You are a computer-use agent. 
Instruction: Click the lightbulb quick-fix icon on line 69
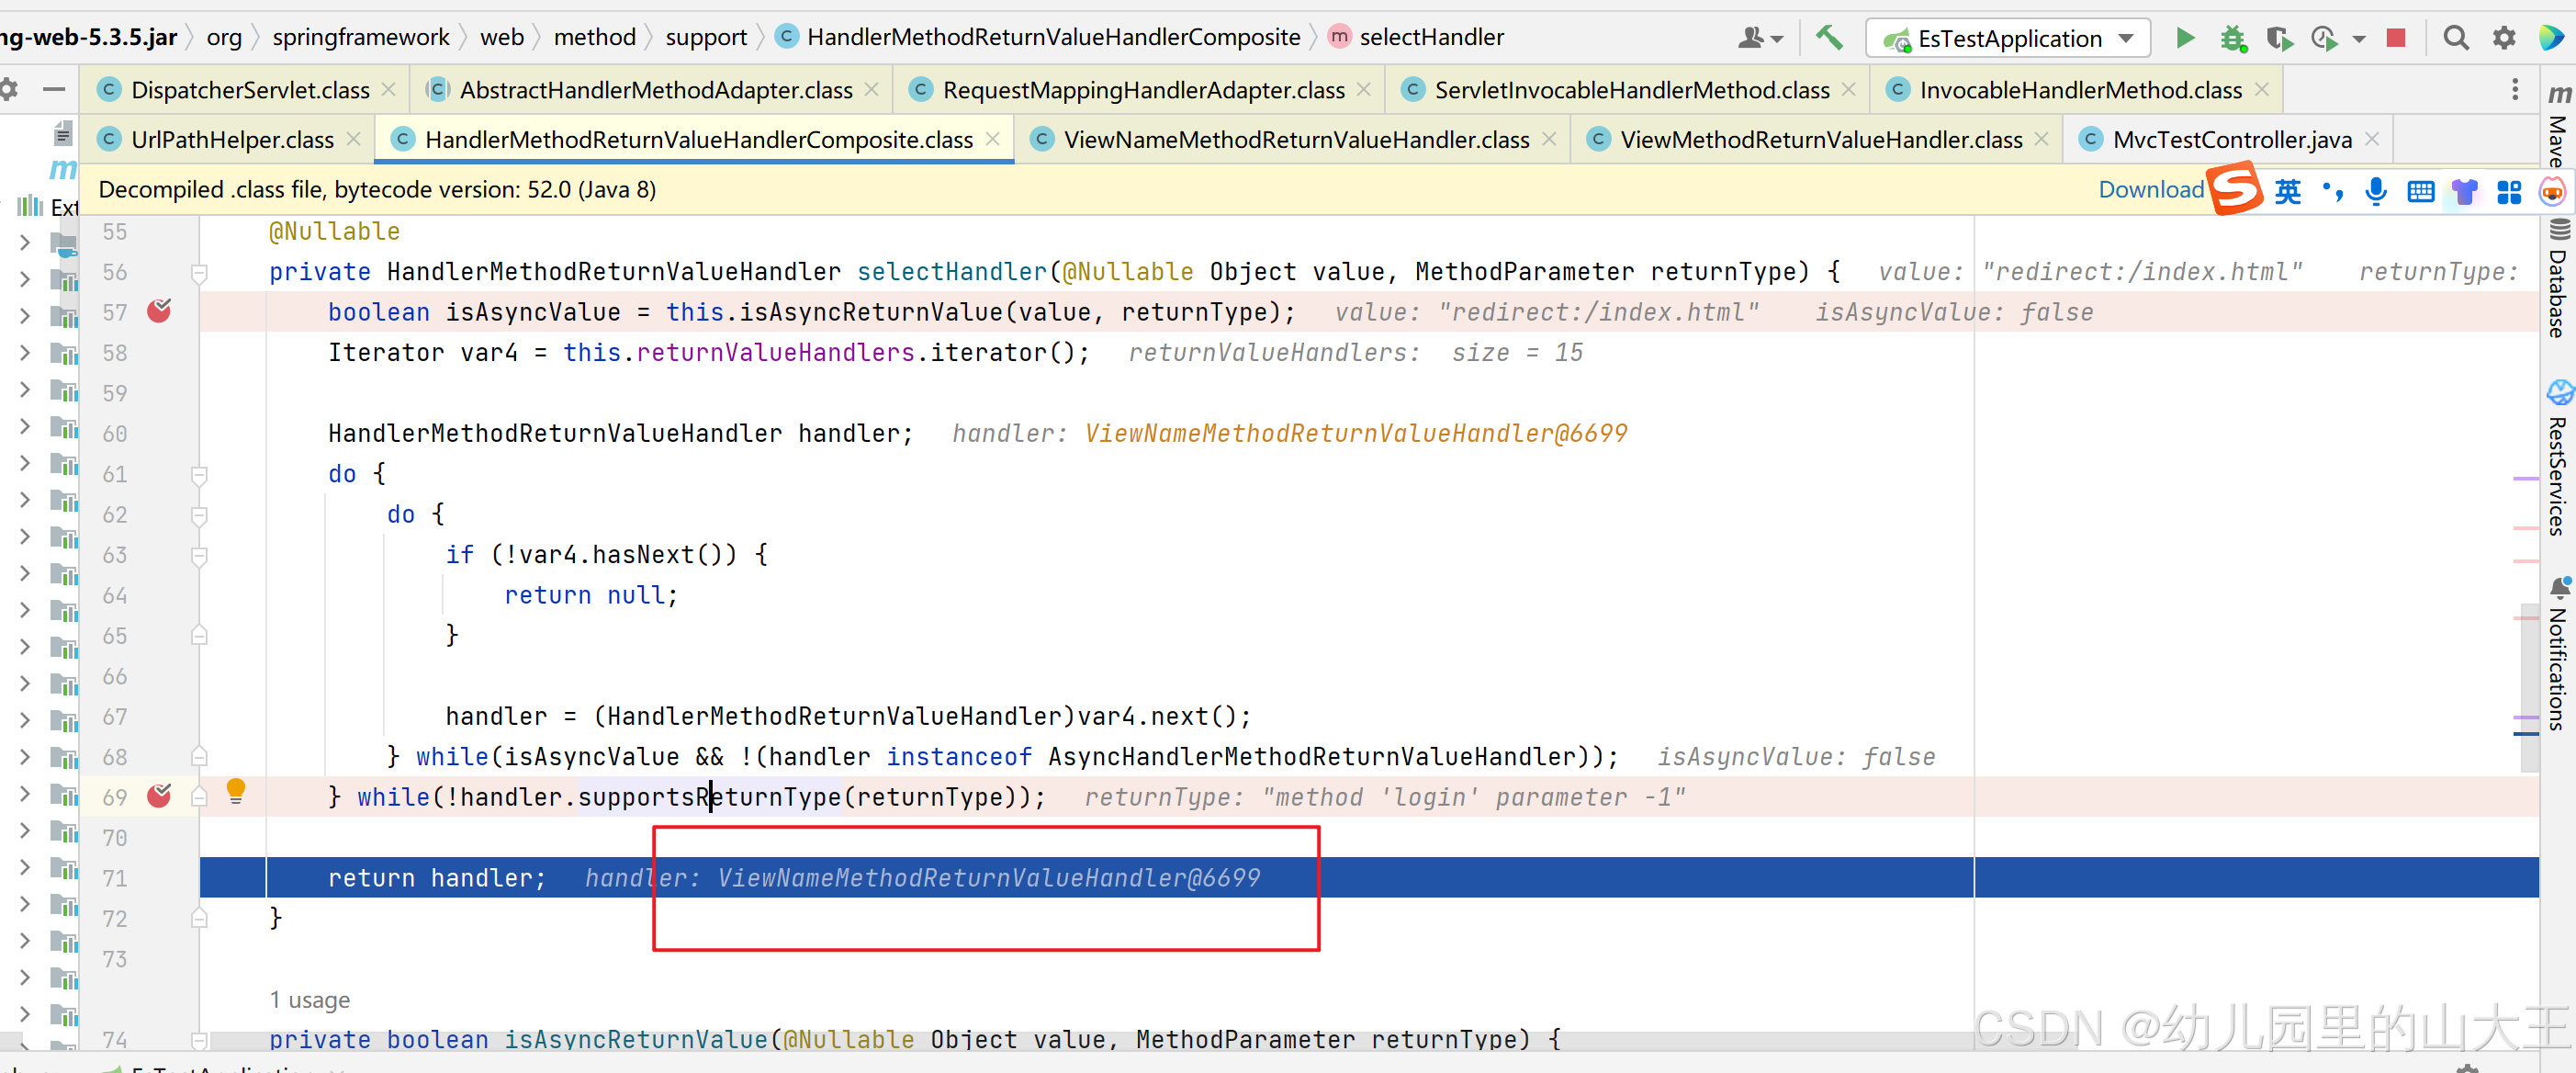(x=237, y=791)
